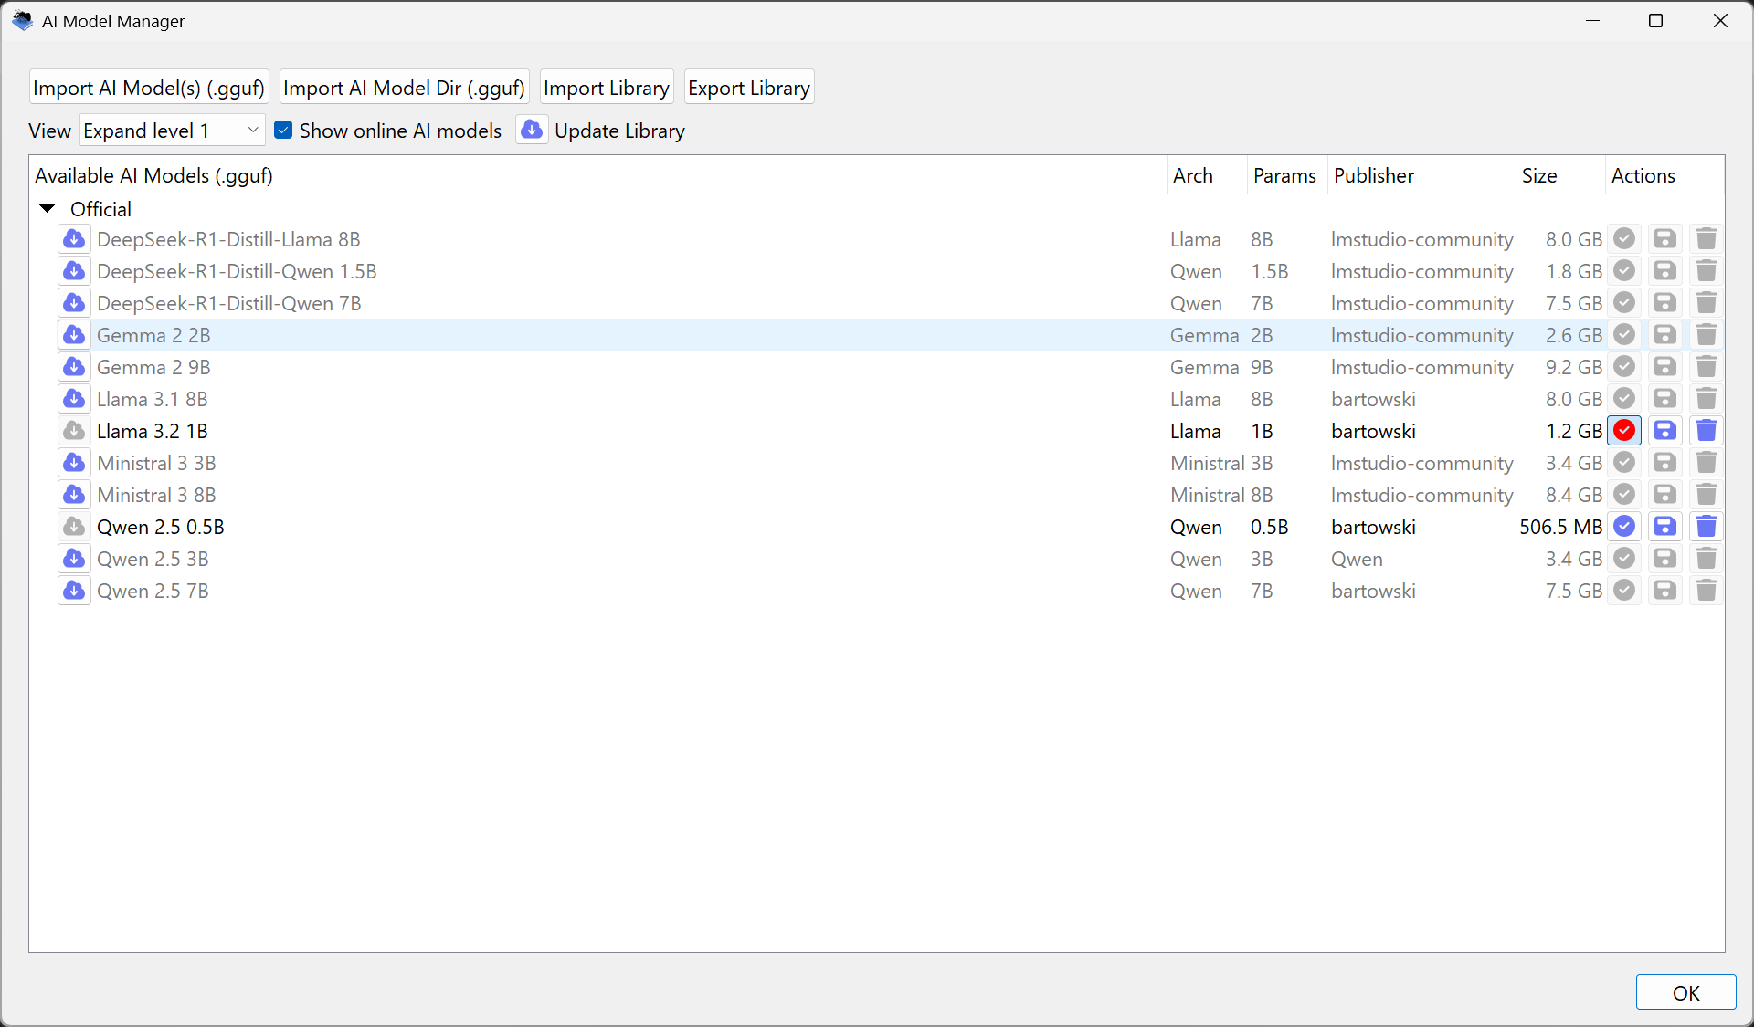
Task: Toggle red checkmark on Llama 3.2 1B
Action: point(1623,431)
